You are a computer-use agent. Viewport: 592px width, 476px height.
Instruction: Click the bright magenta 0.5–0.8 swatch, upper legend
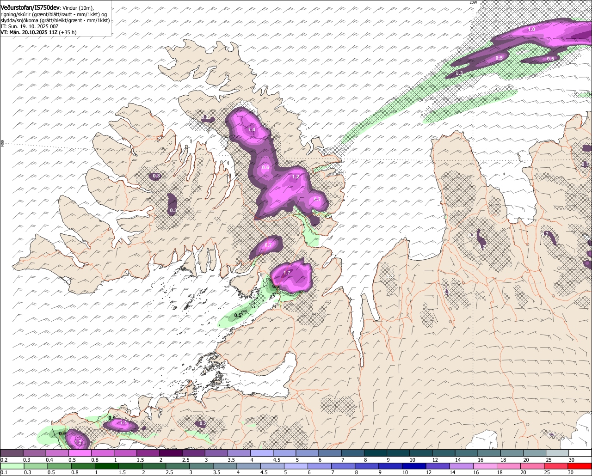coord(80,453)
